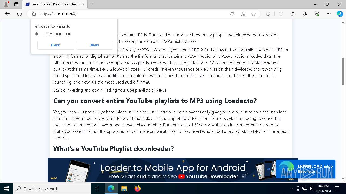Image resolution: width=346 pixels, height=194 pixels.
Task: Open Windows Start menu
Action: pos(6,189)
